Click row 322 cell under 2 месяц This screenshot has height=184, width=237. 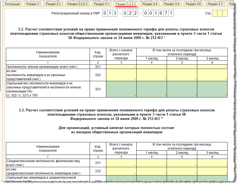(x=182, y=75)
